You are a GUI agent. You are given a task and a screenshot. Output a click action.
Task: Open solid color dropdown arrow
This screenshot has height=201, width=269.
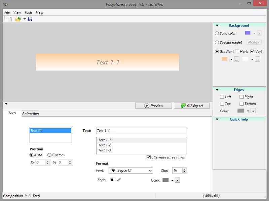254,33
